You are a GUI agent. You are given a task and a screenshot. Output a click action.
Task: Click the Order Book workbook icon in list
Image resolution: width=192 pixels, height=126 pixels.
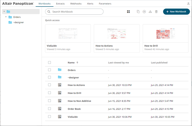[x=60, y=109]
